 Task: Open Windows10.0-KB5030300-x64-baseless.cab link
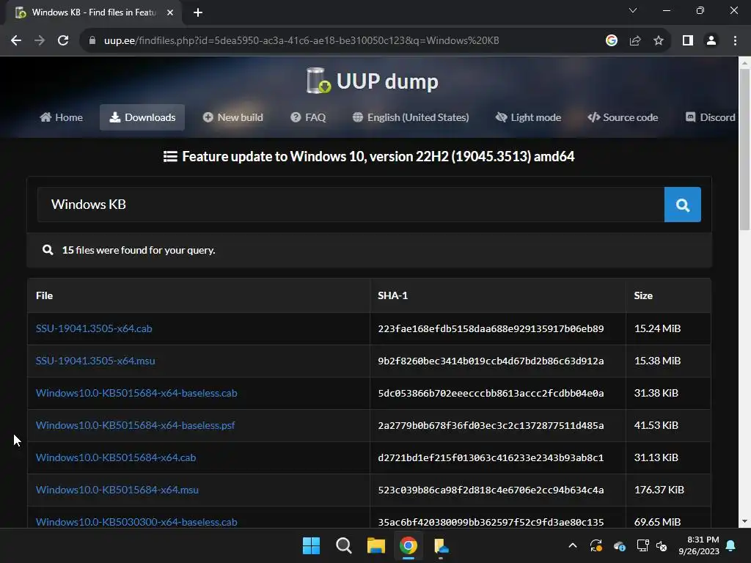[136, 522]
